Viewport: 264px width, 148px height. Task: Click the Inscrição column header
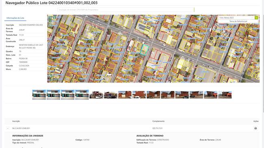16,121
